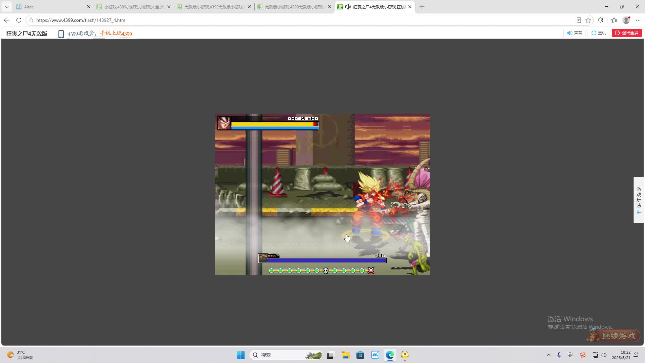Click the player yellow health bar
Image resolution: width=645 pixels, height=363 pixels.
coord(274,124)
